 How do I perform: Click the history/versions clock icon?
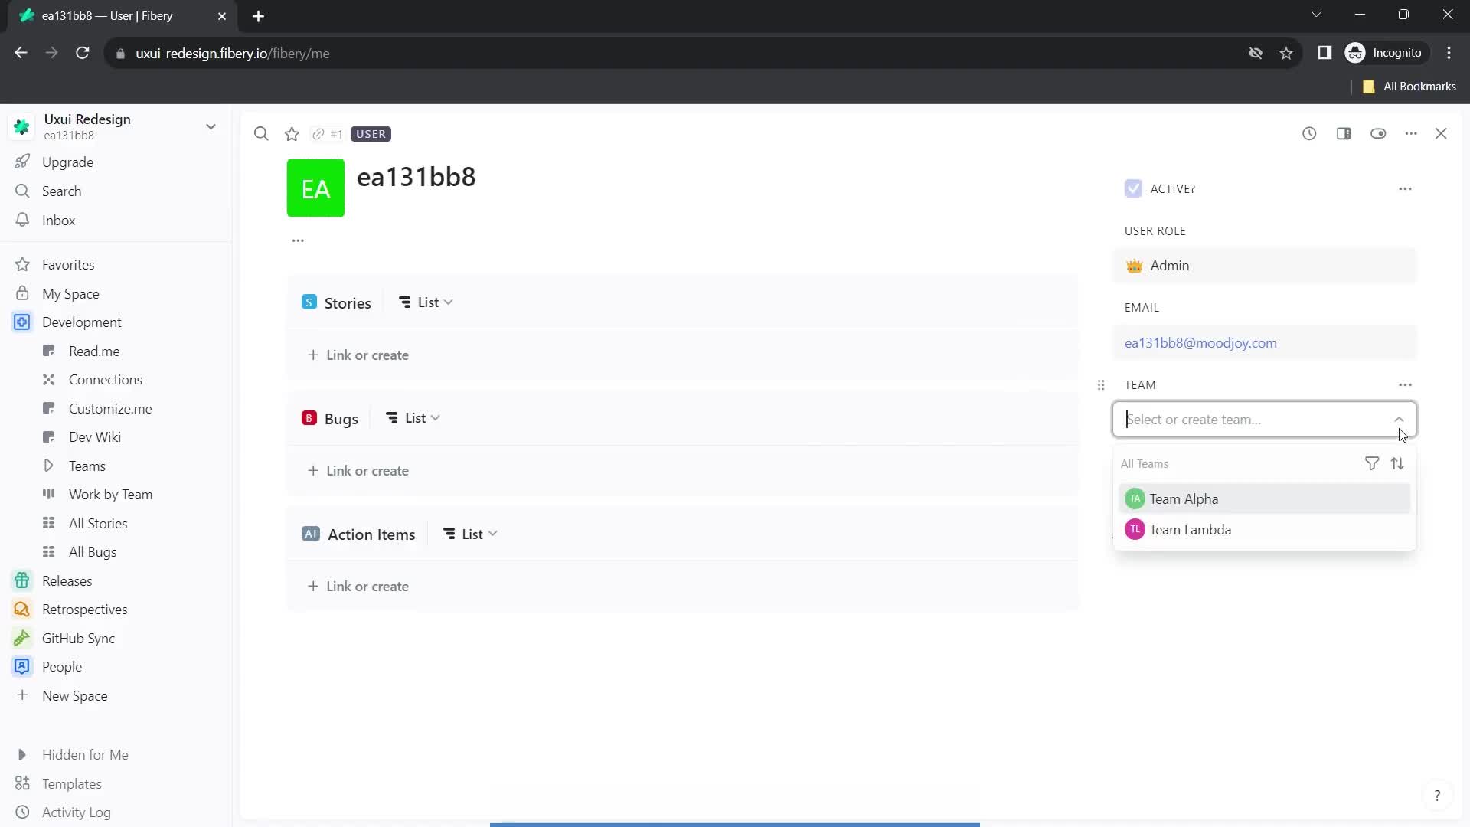pos(1309,133)
